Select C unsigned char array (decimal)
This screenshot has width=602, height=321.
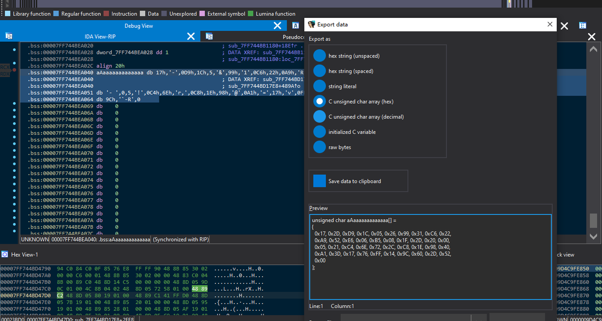[359, 117]
